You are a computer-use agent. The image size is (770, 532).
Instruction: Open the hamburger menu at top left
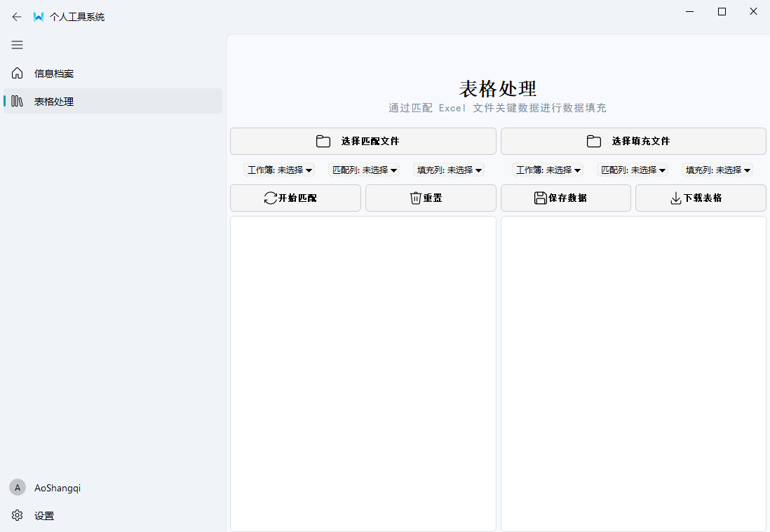click(17, 45)
